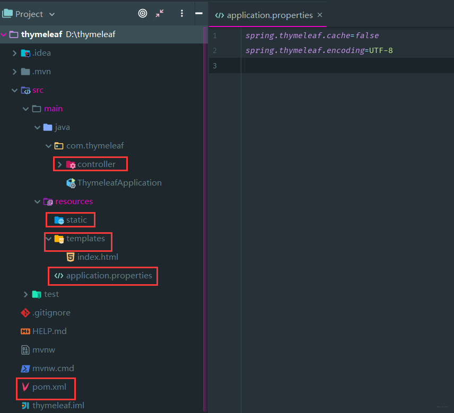The height and width of the screenshot is (413, 454).
Task: Click the Collapse All arrows icon
Action: tap(160, 13)
